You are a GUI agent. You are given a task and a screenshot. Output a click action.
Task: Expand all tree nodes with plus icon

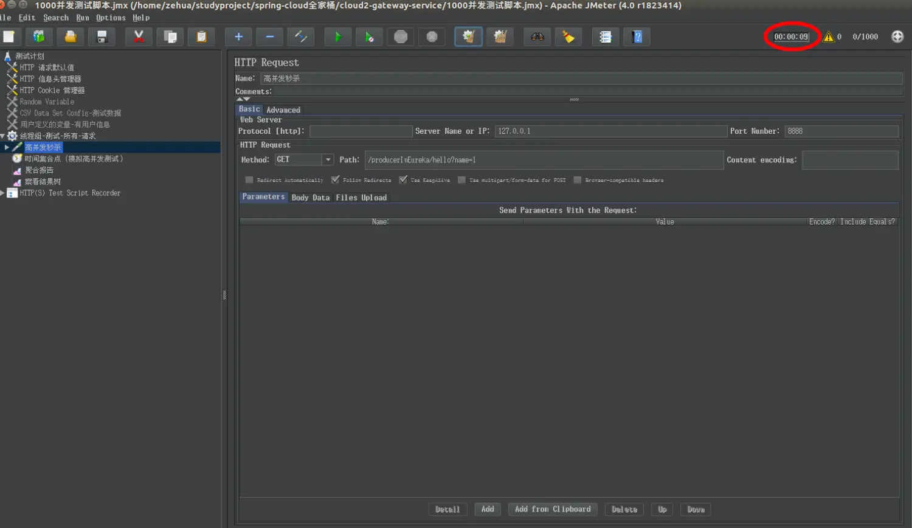tap(238, 36)
